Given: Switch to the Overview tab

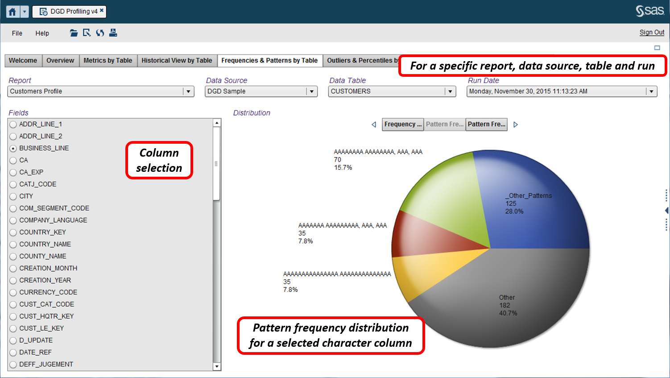Looking at the screenshot, I should 61,60.
